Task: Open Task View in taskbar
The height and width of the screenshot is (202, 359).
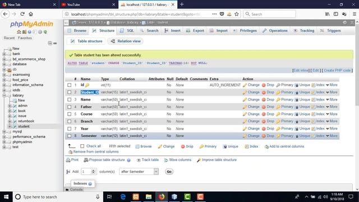Action: [109, 197]
